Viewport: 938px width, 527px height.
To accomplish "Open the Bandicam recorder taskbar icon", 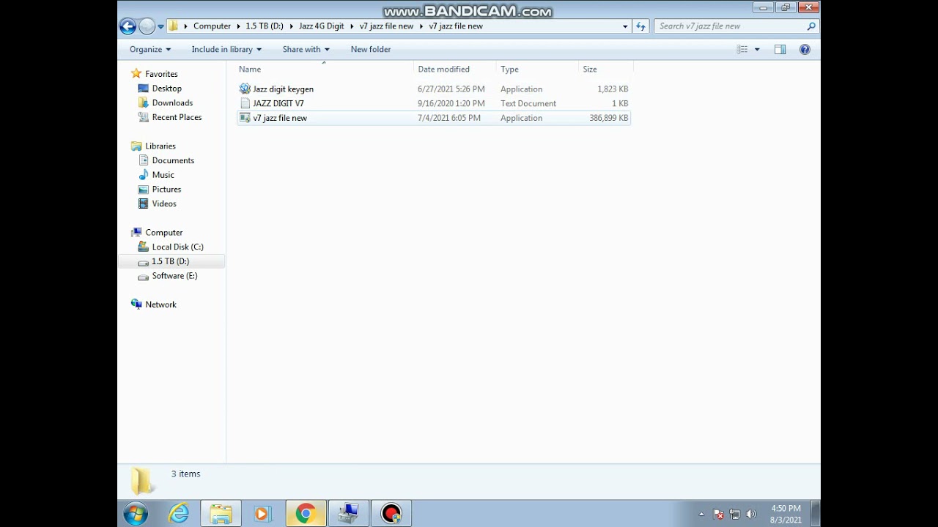I will (391, 514).
